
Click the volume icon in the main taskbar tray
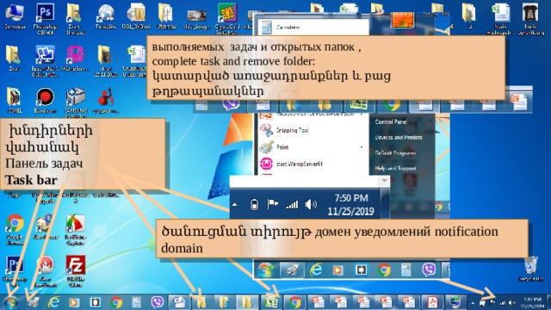point(511,302)
